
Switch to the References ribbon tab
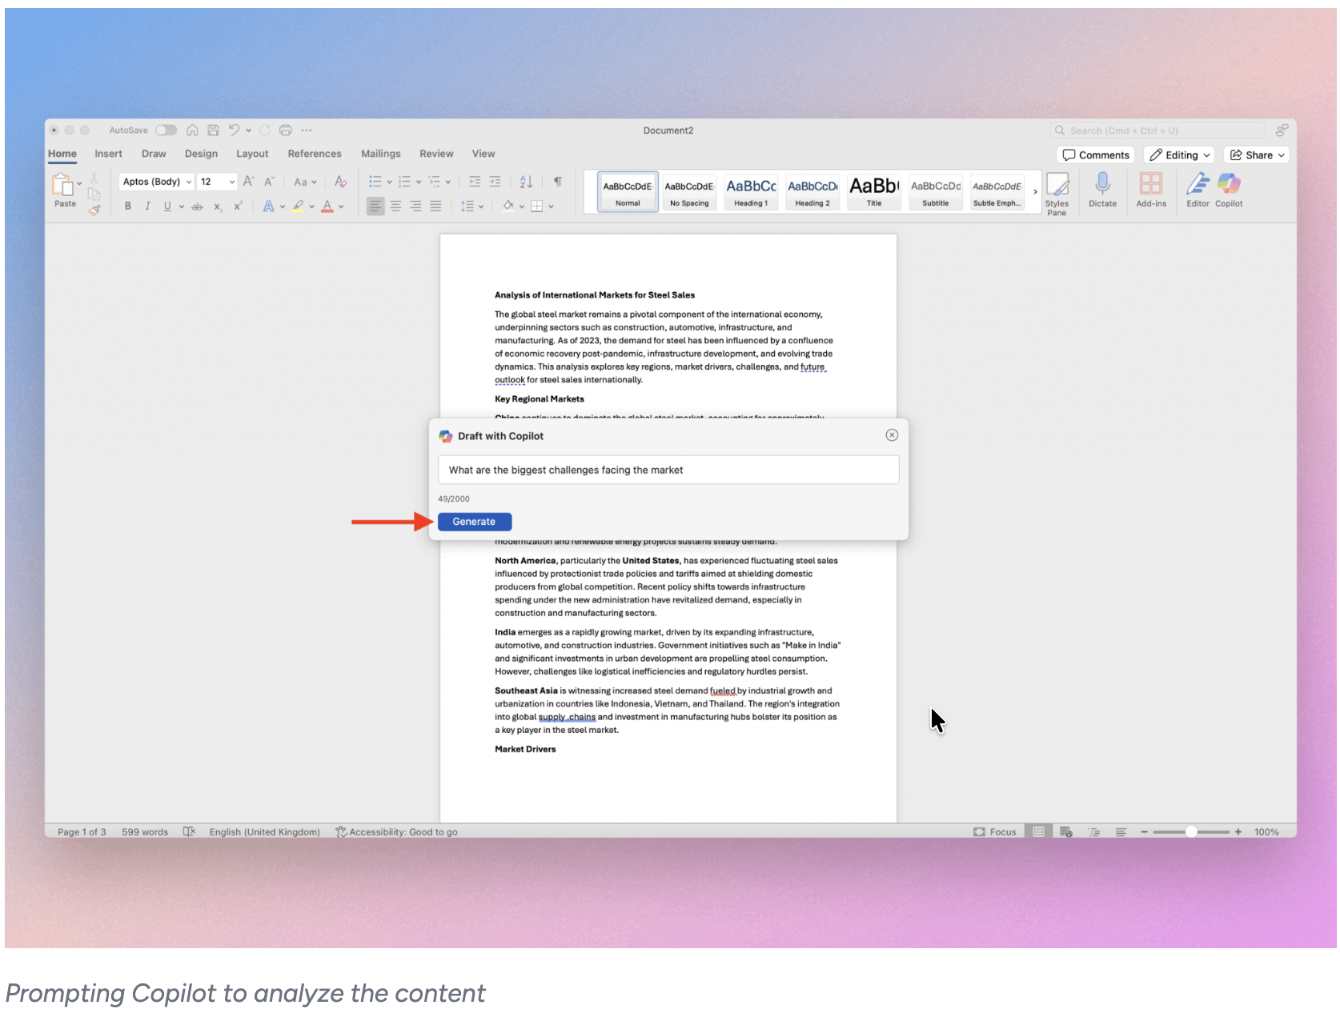(x=315, y=153)
